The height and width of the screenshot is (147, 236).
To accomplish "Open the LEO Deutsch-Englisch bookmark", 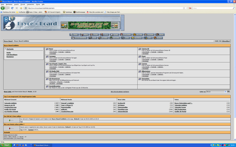I will pos(53,12).
